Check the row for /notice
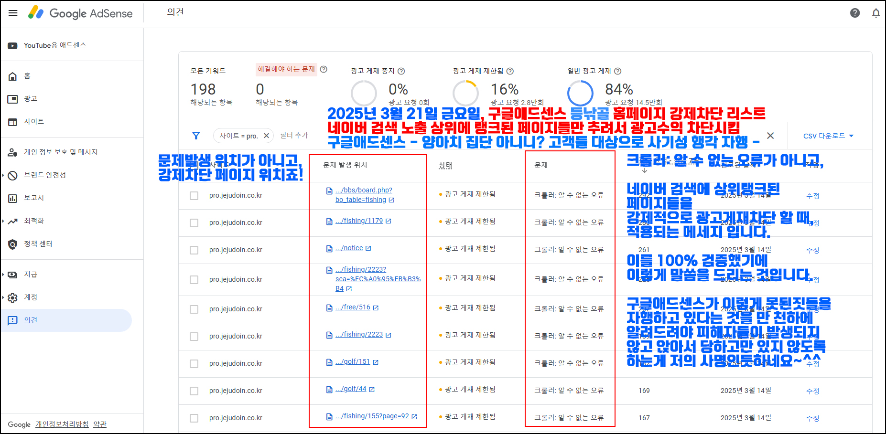Viewport: 886px width, 434px height. [194, 250]
